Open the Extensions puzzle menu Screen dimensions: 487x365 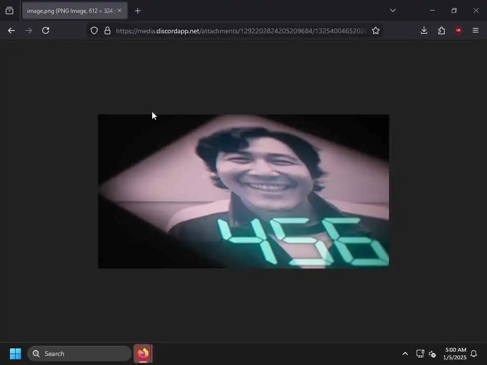tap(441, 30)
